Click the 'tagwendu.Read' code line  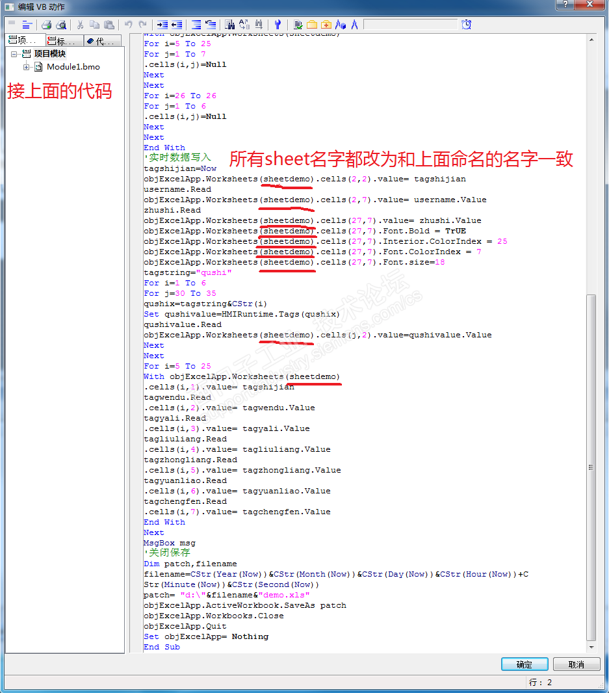tap(177, 397)
